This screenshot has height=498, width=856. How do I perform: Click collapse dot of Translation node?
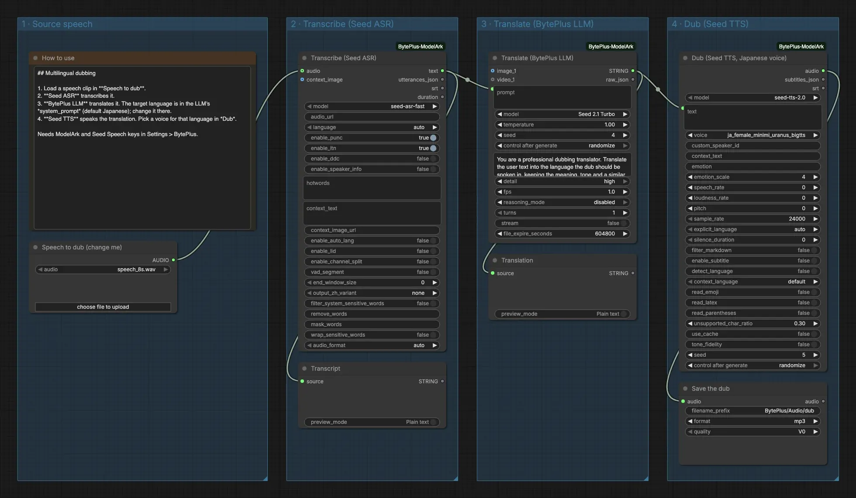coord(495,260)
